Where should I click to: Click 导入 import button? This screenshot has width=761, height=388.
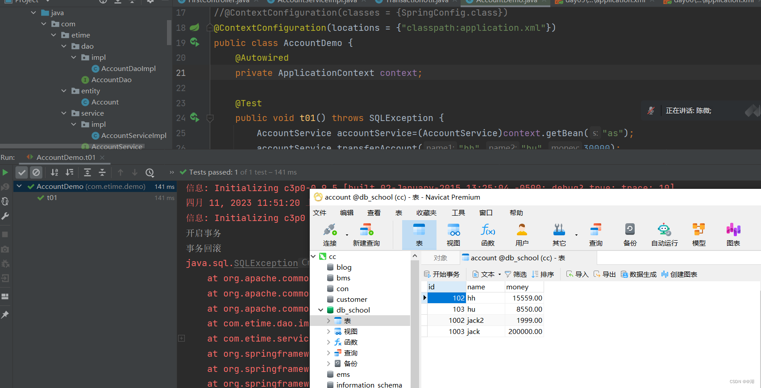click(578, 274)
